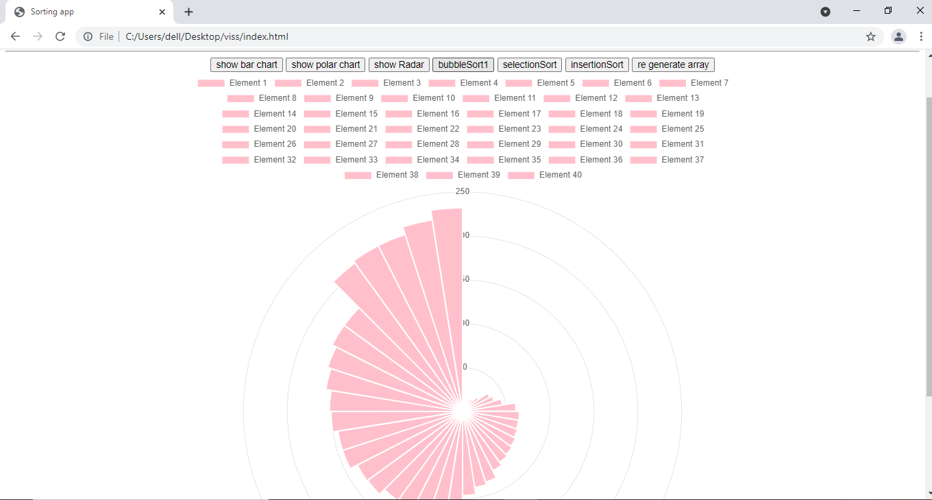This screenshot has height=500, width=932.
Task: Click the page reload icon
Action: (x=60, y=36)
